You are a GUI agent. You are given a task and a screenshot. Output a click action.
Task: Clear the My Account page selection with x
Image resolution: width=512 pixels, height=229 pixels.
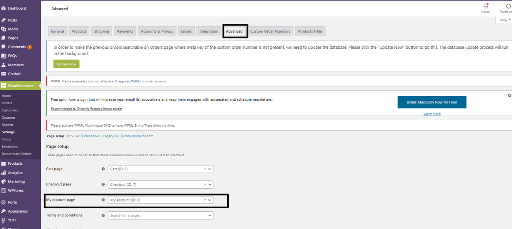(205, 200)
